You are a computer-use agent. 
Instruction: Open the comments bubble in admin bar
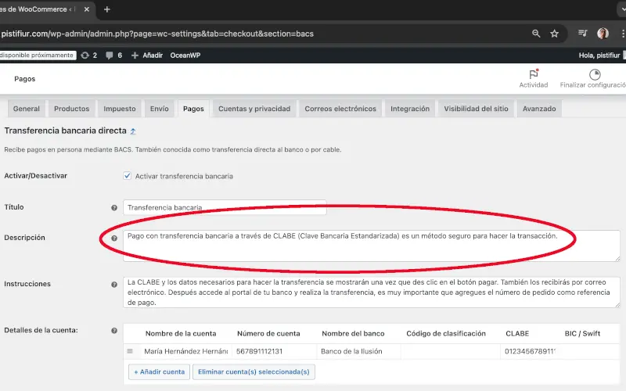(109, 56)
